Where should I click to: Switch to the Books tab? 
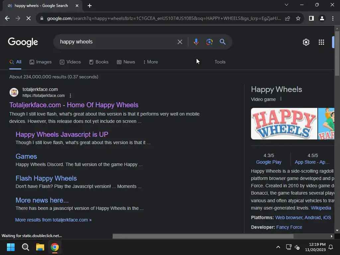point(99,62)
